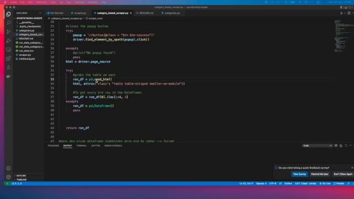
Task: Switch to the README.md editor tab
Action: coord(145,13)
